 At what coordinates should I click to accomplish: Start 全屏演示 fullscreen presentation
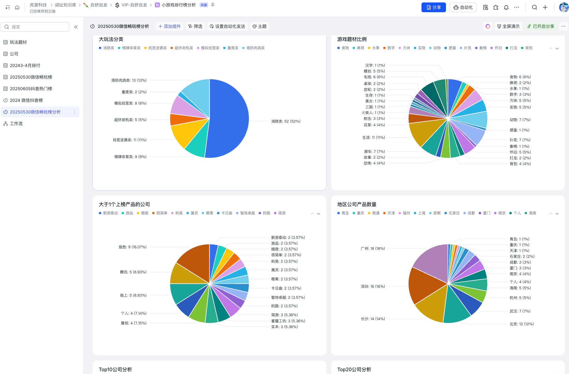(508, 26)
